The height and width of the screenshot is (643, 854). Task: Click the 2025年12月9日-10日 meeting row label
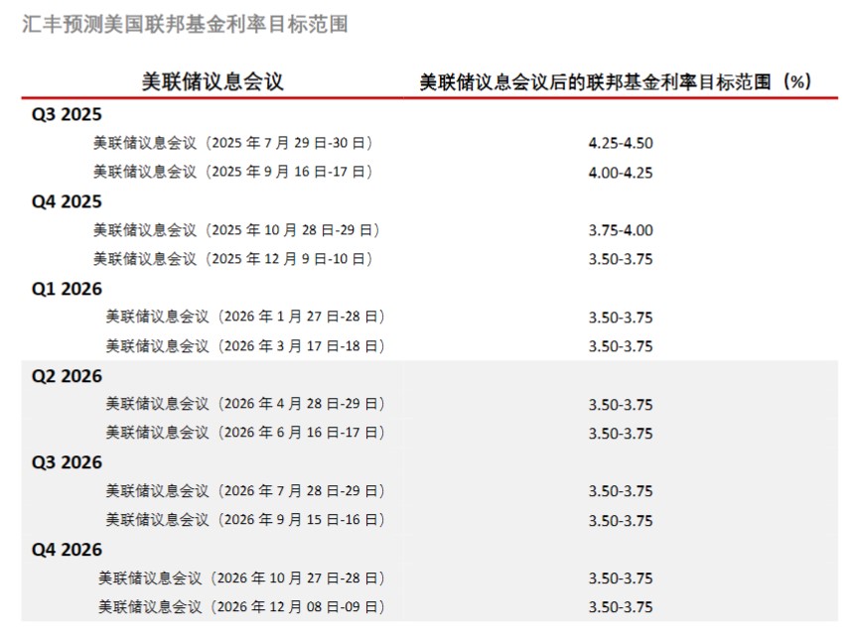point(234,259)
